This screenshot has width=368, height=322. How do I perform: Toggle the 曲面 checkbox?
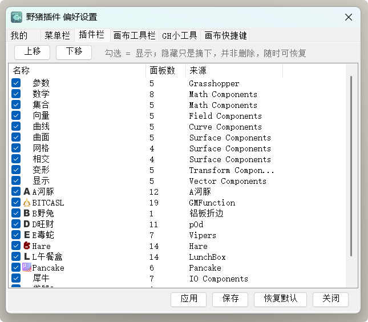click(x=16, y=137)
